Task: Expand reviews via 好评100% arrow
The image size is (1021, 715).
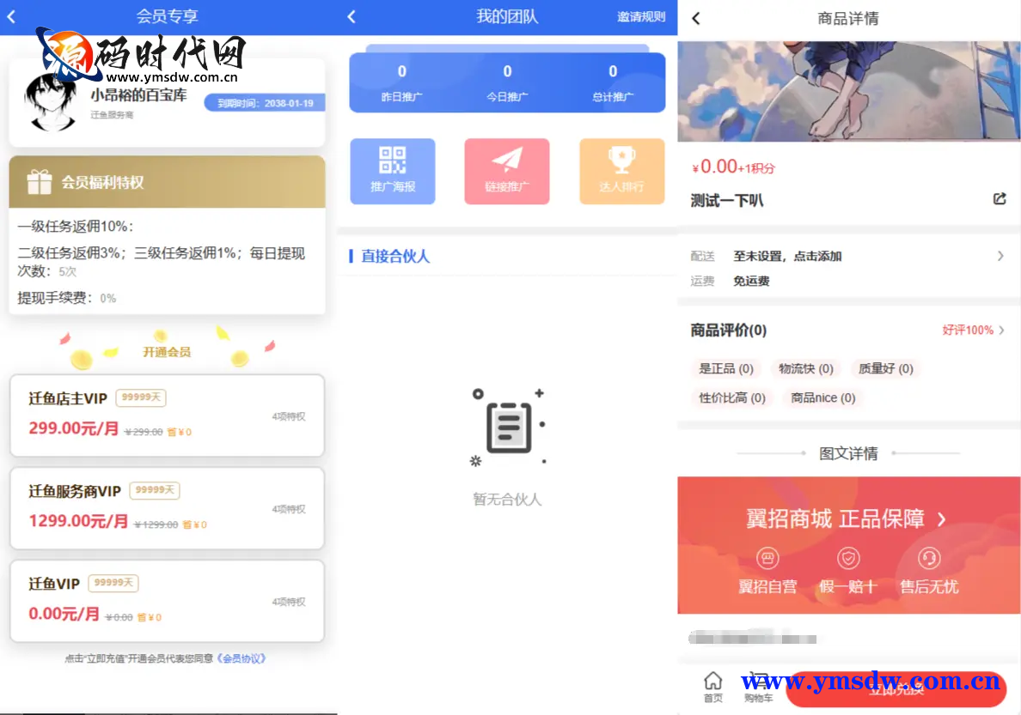Action: (1001, 330)
